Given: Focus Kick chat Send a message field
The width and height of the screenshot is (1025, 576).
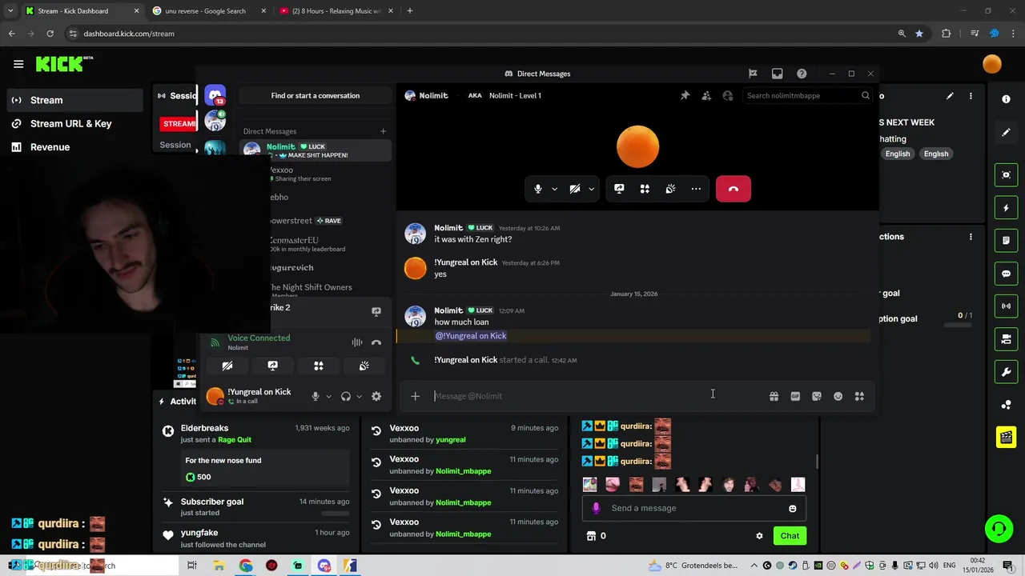Looking at the screenshot, I should 695,508.
